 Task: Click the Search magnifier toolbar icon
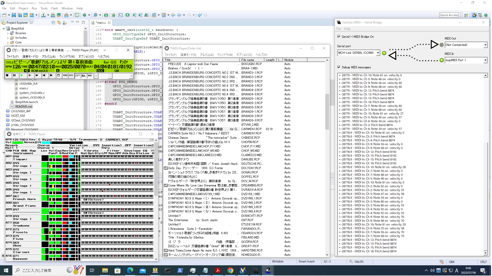pyautogui.click(x=95, y=15)
